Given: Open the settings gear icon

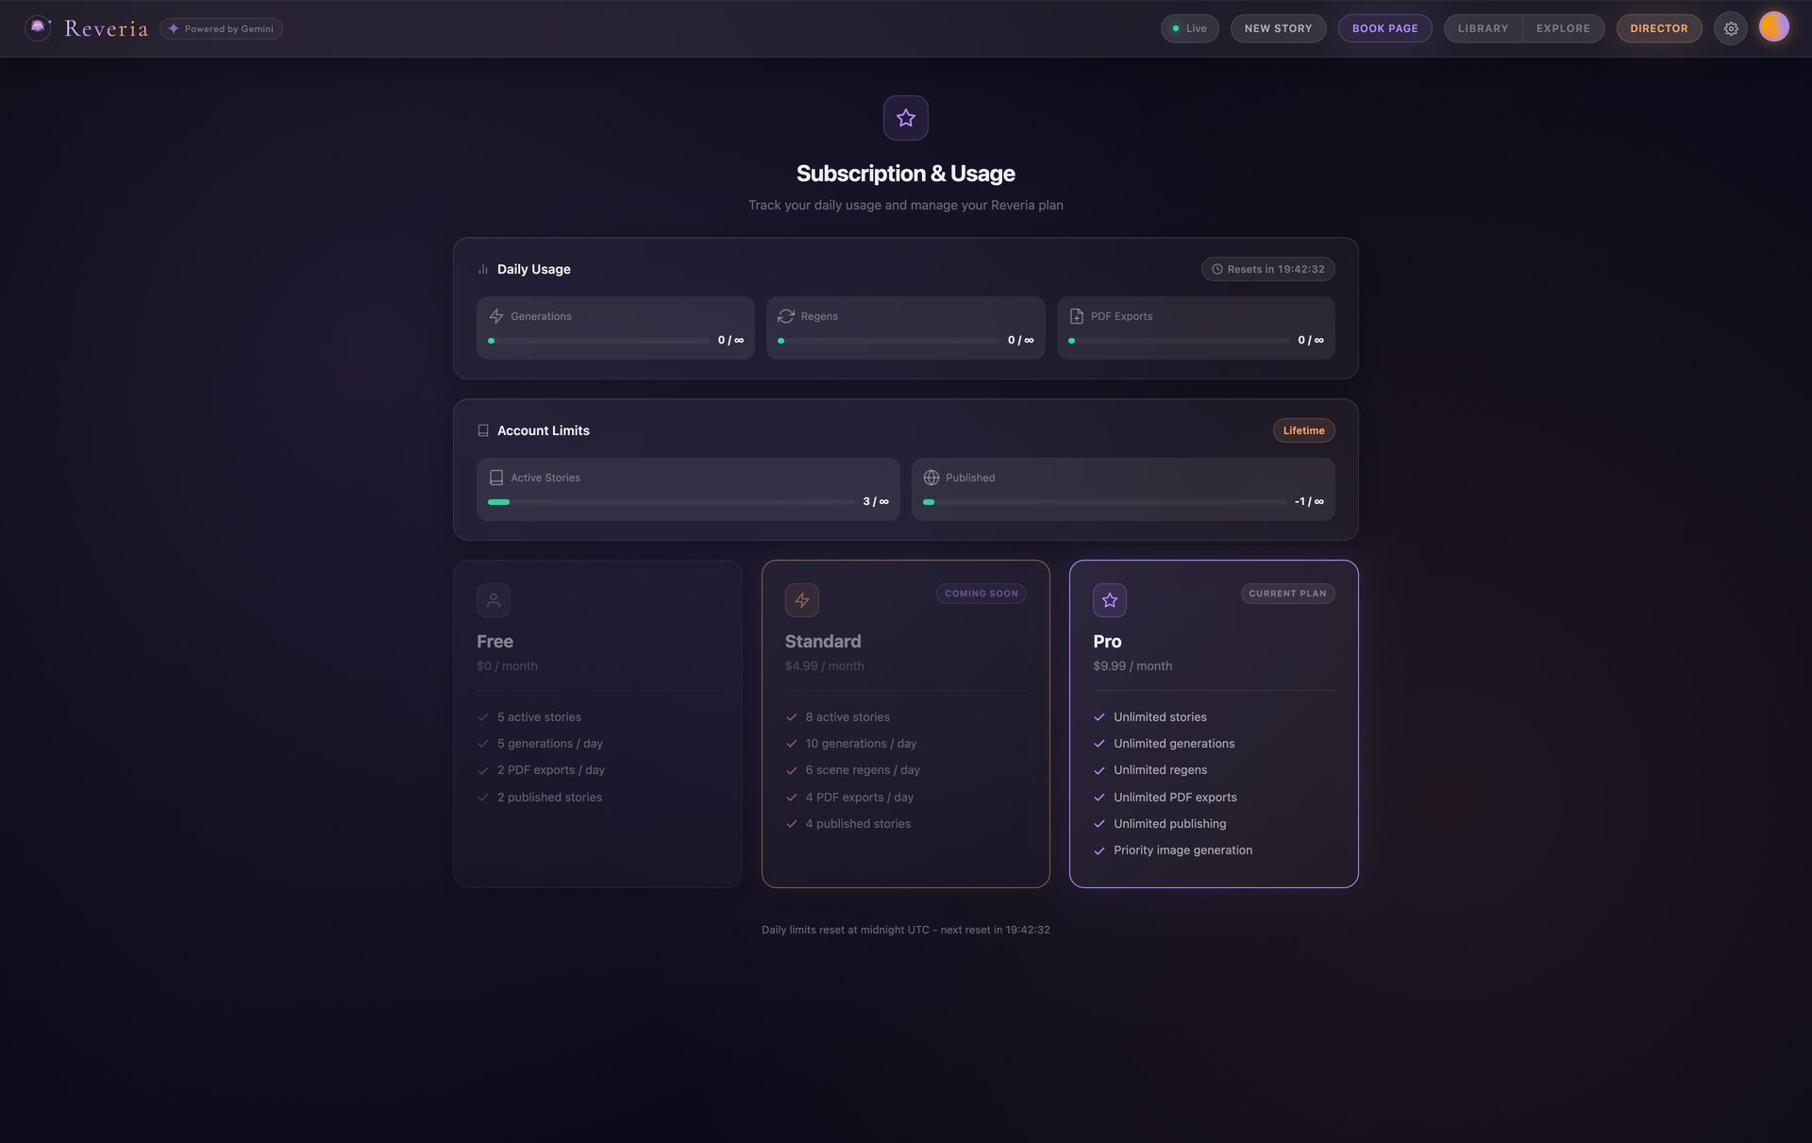Looking at the screenshot, I should pyautogui.click(x=1730, y=28).
